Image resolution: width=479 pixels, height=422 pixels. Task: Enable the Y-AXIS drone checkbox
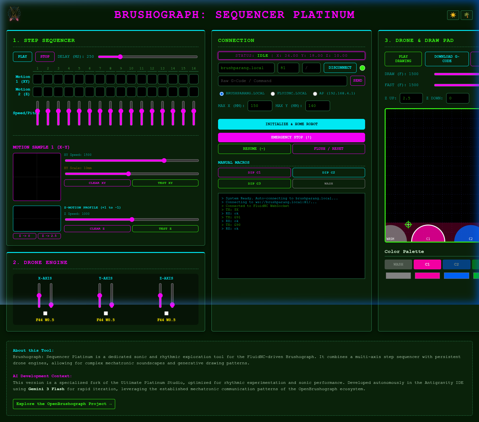coord(106,313)
